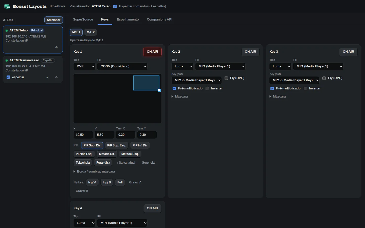Image resolution: width=365 pixels, height=228 pixels.
Task: Click Gerenciar presets link
Action: (149, 163)
